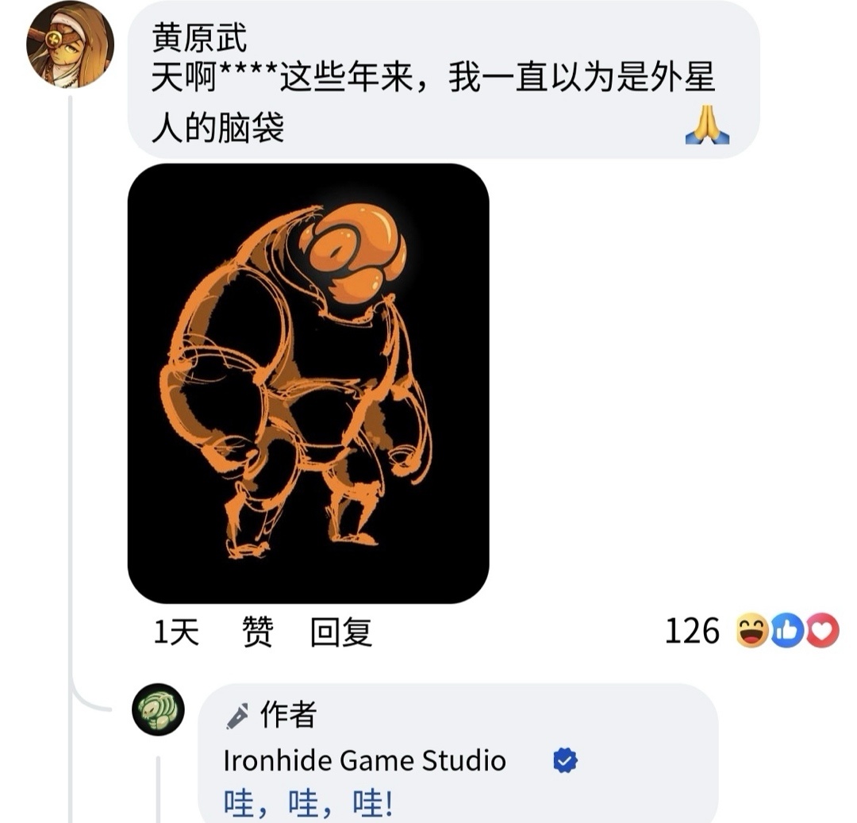Open the orange muscular creature image
Screen dimensions: 857x823
(308, 383)
